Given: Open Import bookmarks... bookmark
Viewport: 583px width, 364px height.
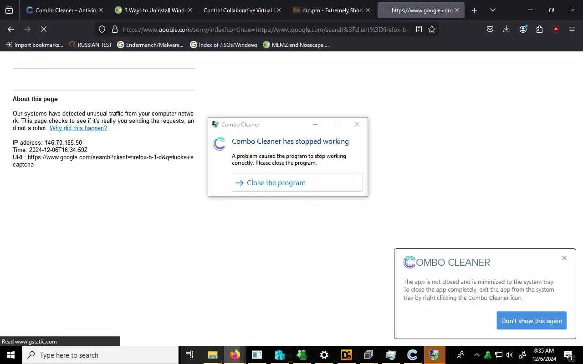Looking at the screenshot, I should 35,45.
